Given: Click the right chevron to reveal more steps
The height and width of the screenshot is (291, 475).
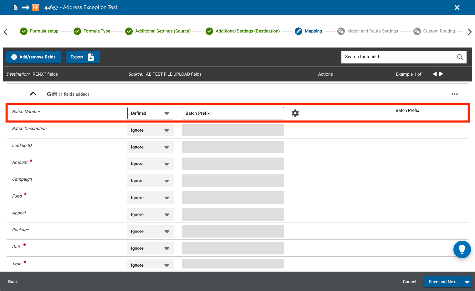Looking at the screenshot, I should (x=469, y=32).
